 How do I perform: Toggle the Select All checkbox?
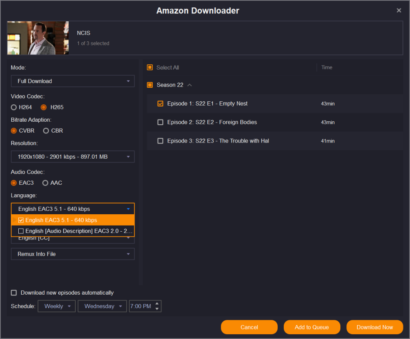pyautogui.click(x=150, y=67)
